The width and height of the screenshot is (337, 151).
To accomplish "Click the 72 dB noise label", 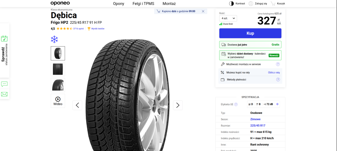I will point(268,104).
